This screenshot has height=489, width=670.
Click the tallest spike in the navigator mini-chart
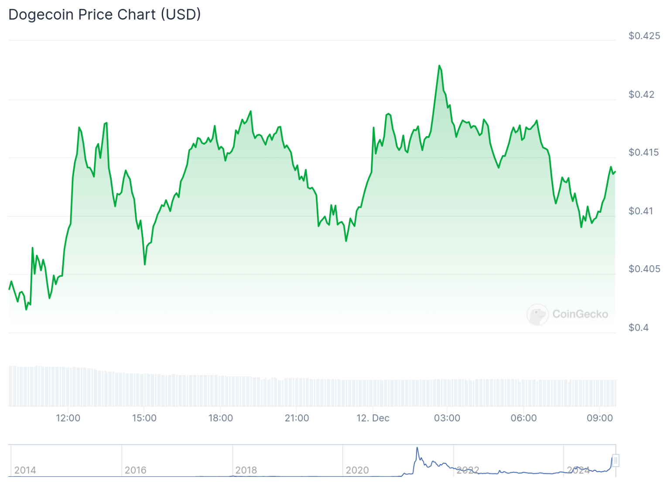(x=417, y=448)
